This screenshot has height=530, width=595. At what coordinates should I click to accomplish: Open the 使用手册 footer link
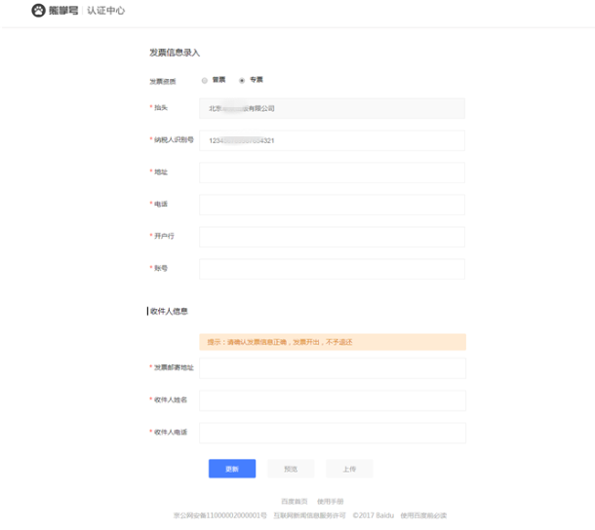pos(330,501)
